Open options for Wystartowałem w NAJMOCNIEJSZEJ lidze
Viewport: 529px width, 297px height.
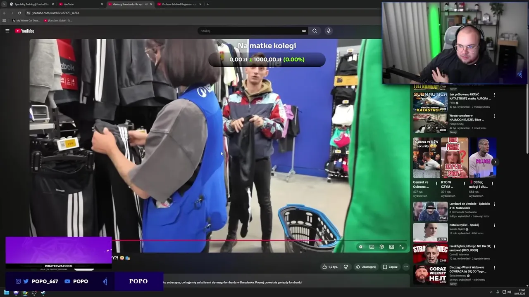tap(494, 116)
